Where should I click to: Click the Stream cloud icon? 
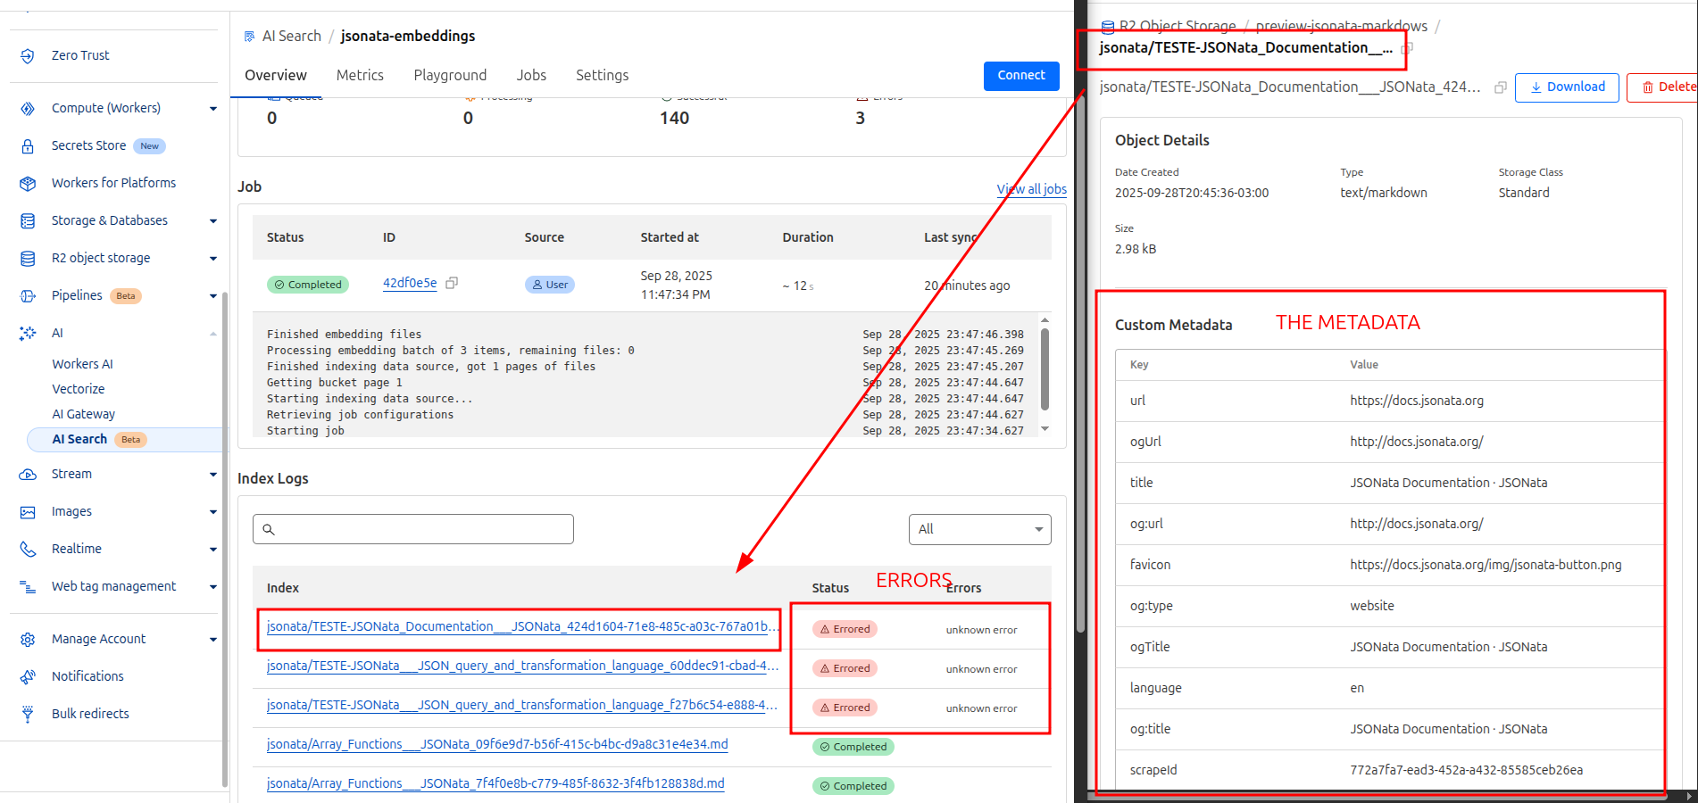click(28, 475)
